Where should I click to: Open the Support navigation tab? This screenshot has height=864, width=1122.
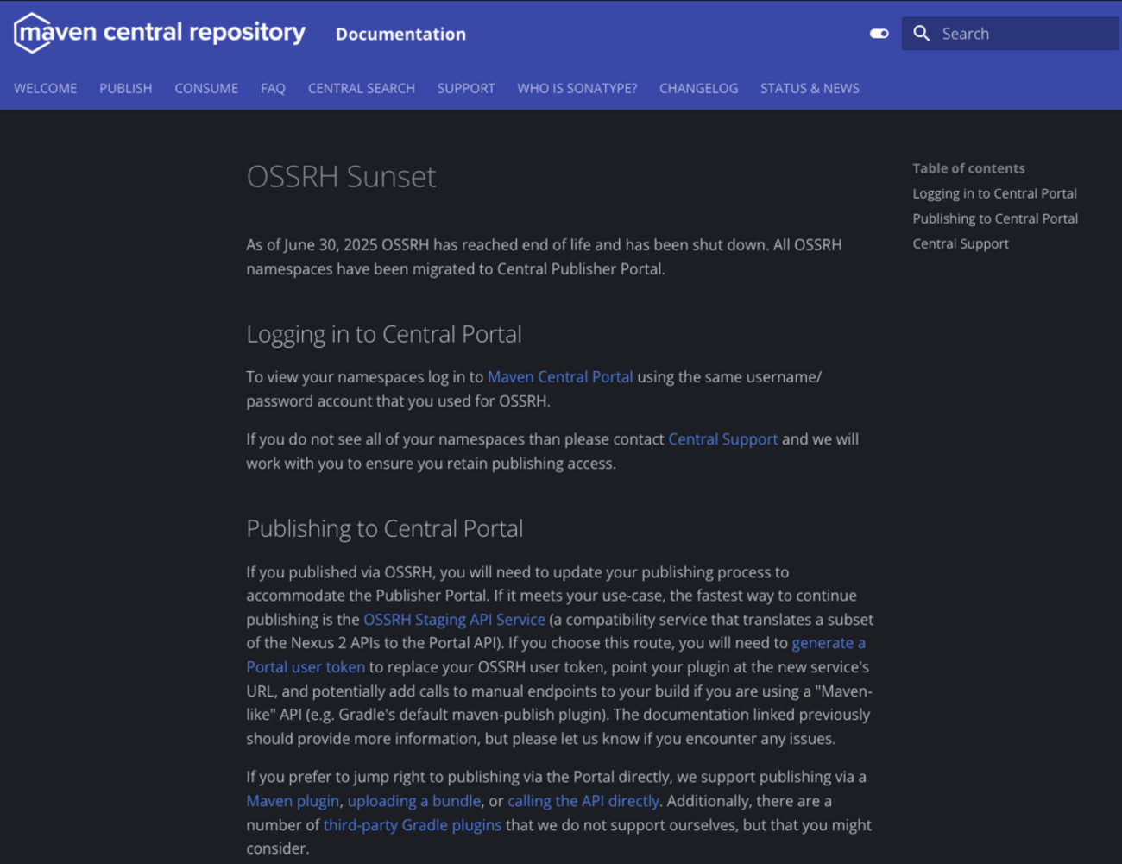(466, 88)
